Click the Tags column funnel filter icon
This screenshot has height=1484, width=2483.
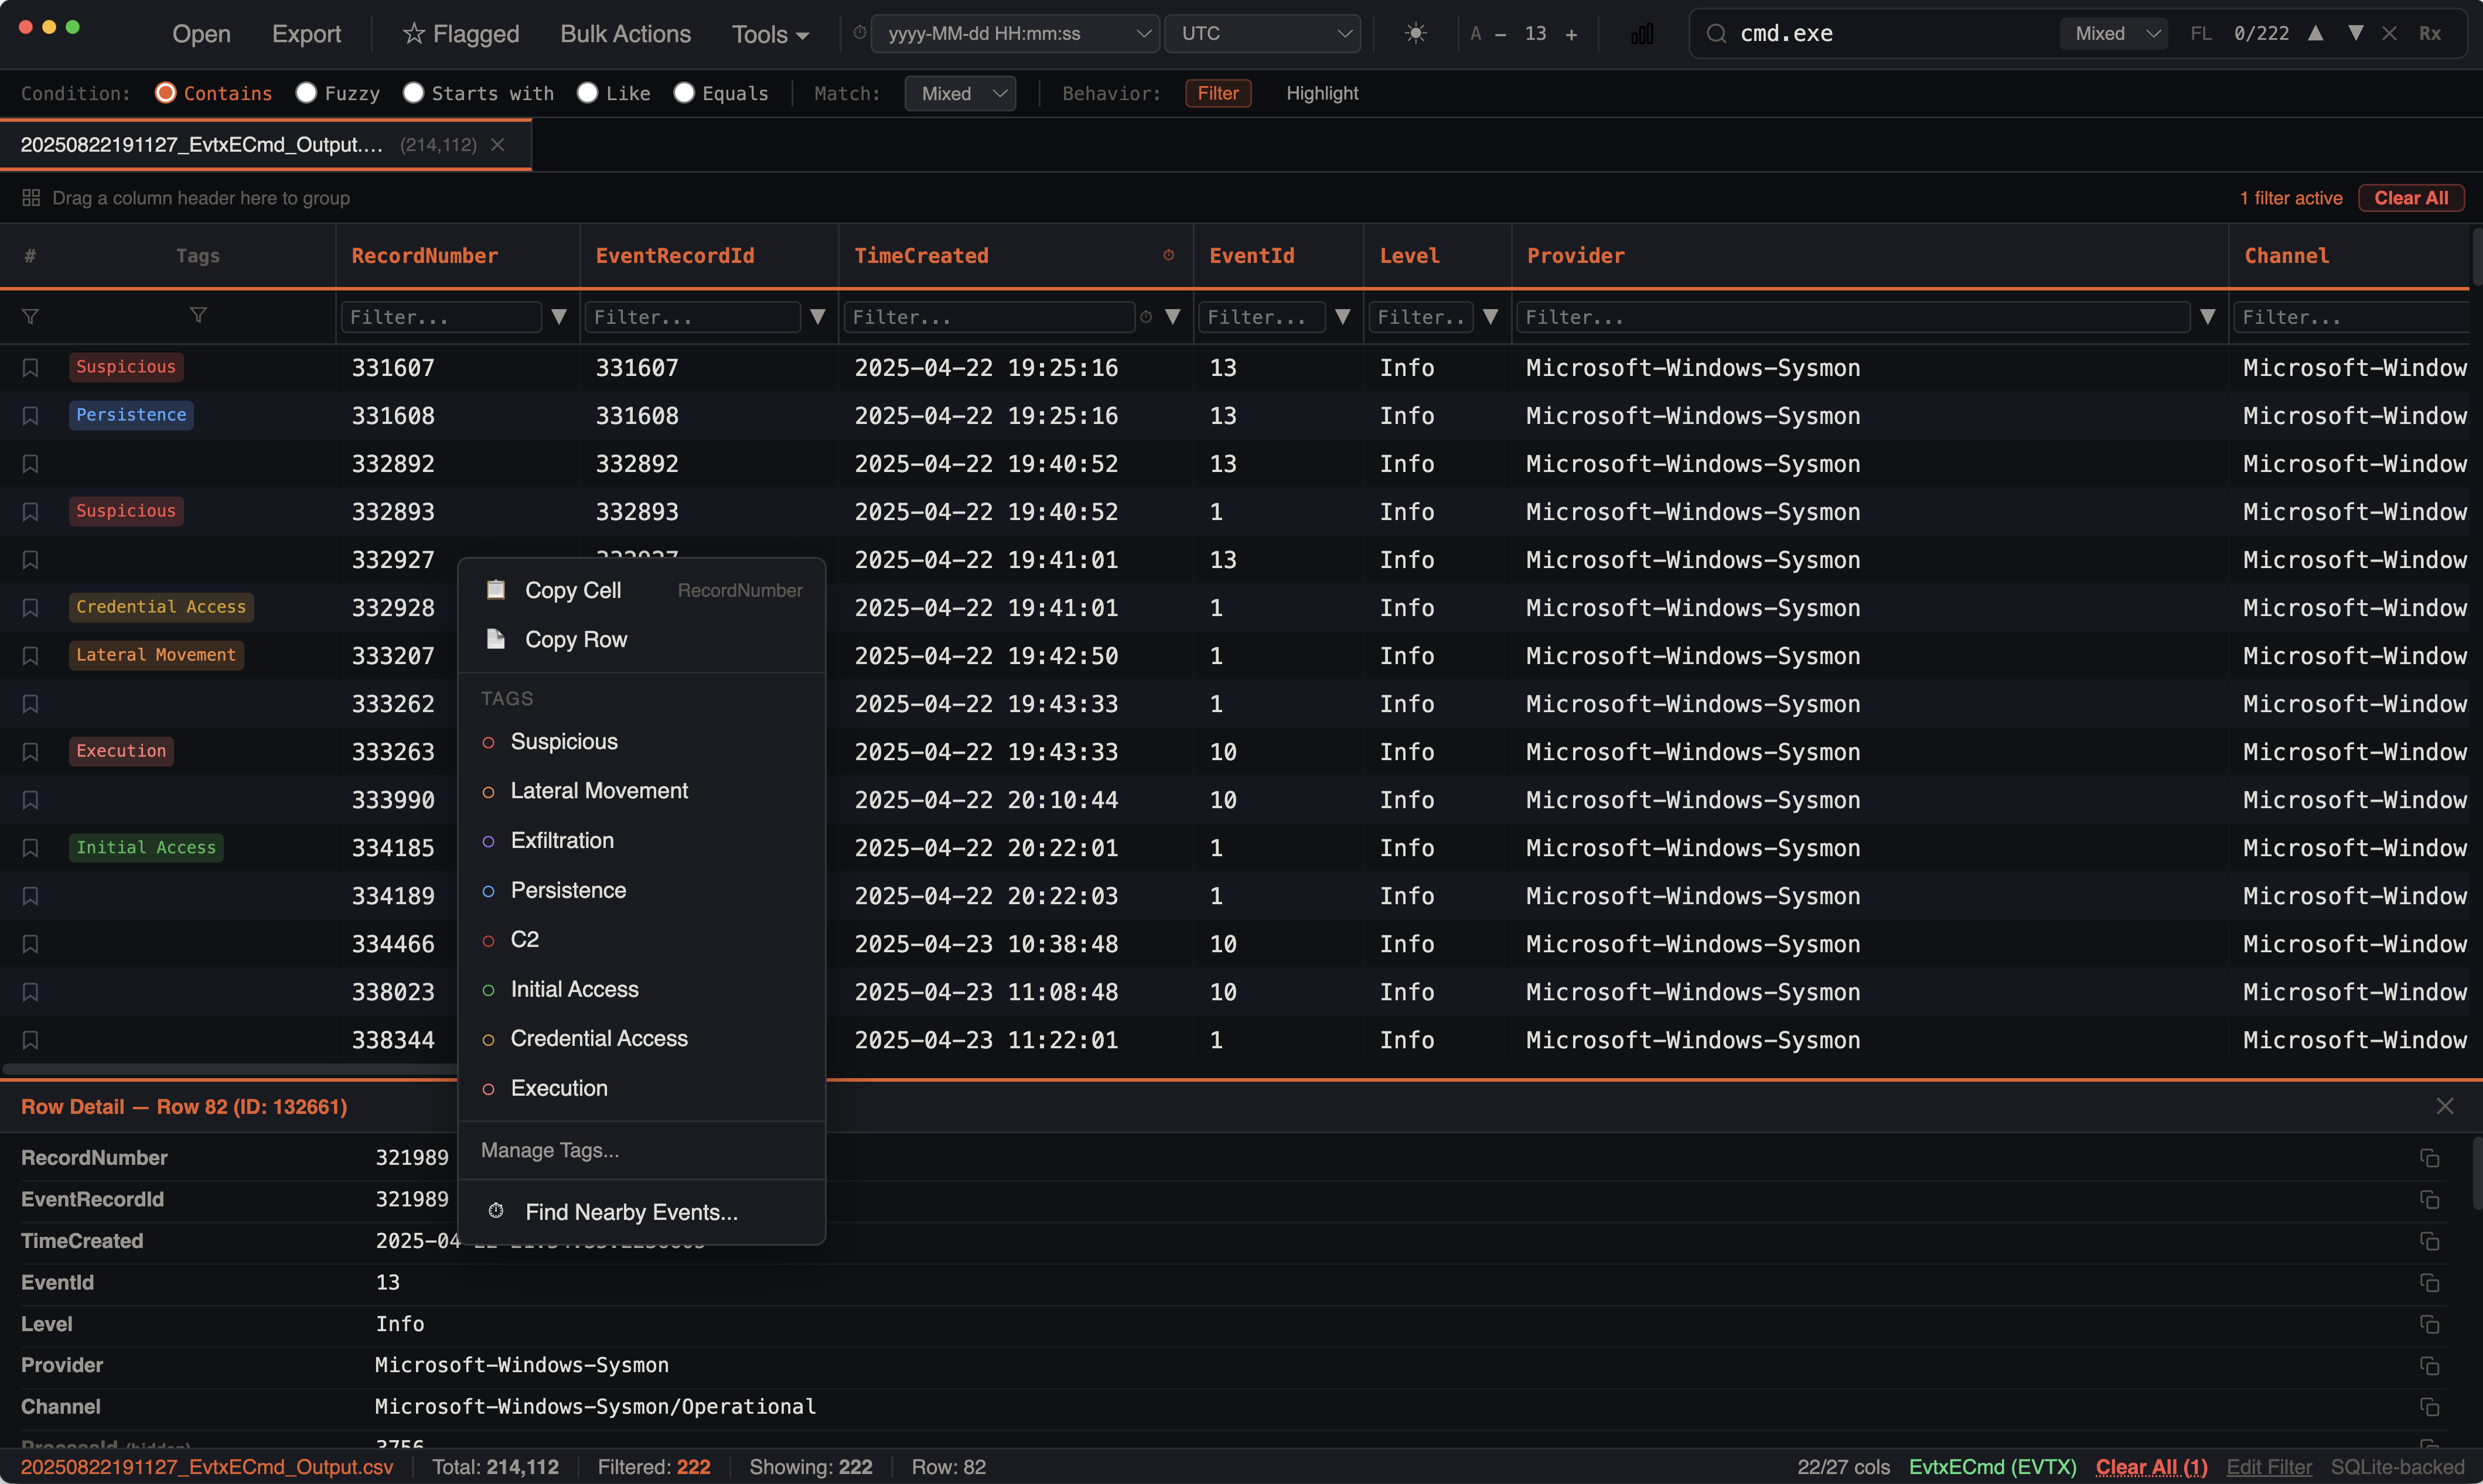point(198,316)
